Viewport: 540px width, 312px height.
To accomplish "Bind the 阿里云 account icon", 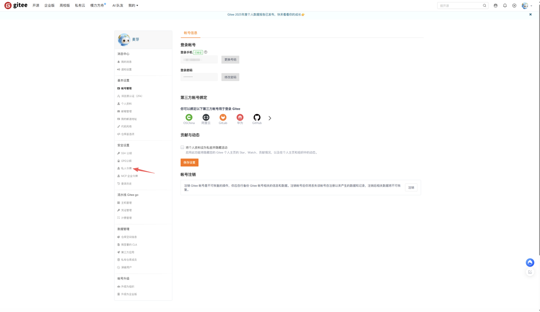I will pos(206,117).
